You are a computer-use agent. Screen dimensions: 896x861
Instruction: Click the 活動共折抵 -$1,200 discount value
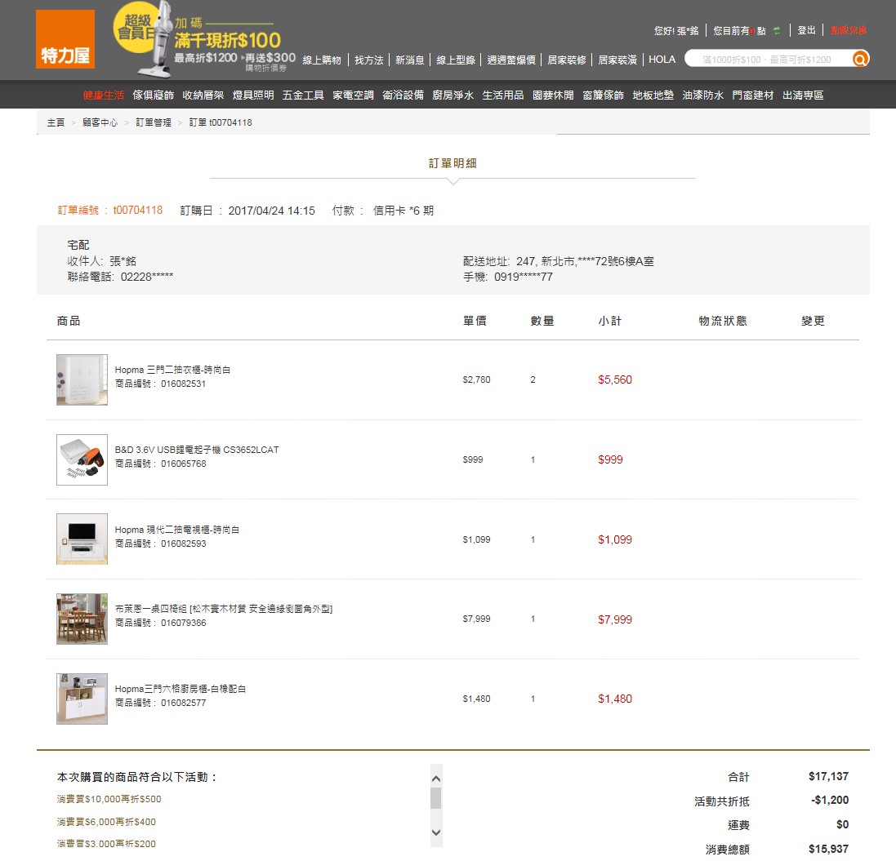tap(830, 801)
